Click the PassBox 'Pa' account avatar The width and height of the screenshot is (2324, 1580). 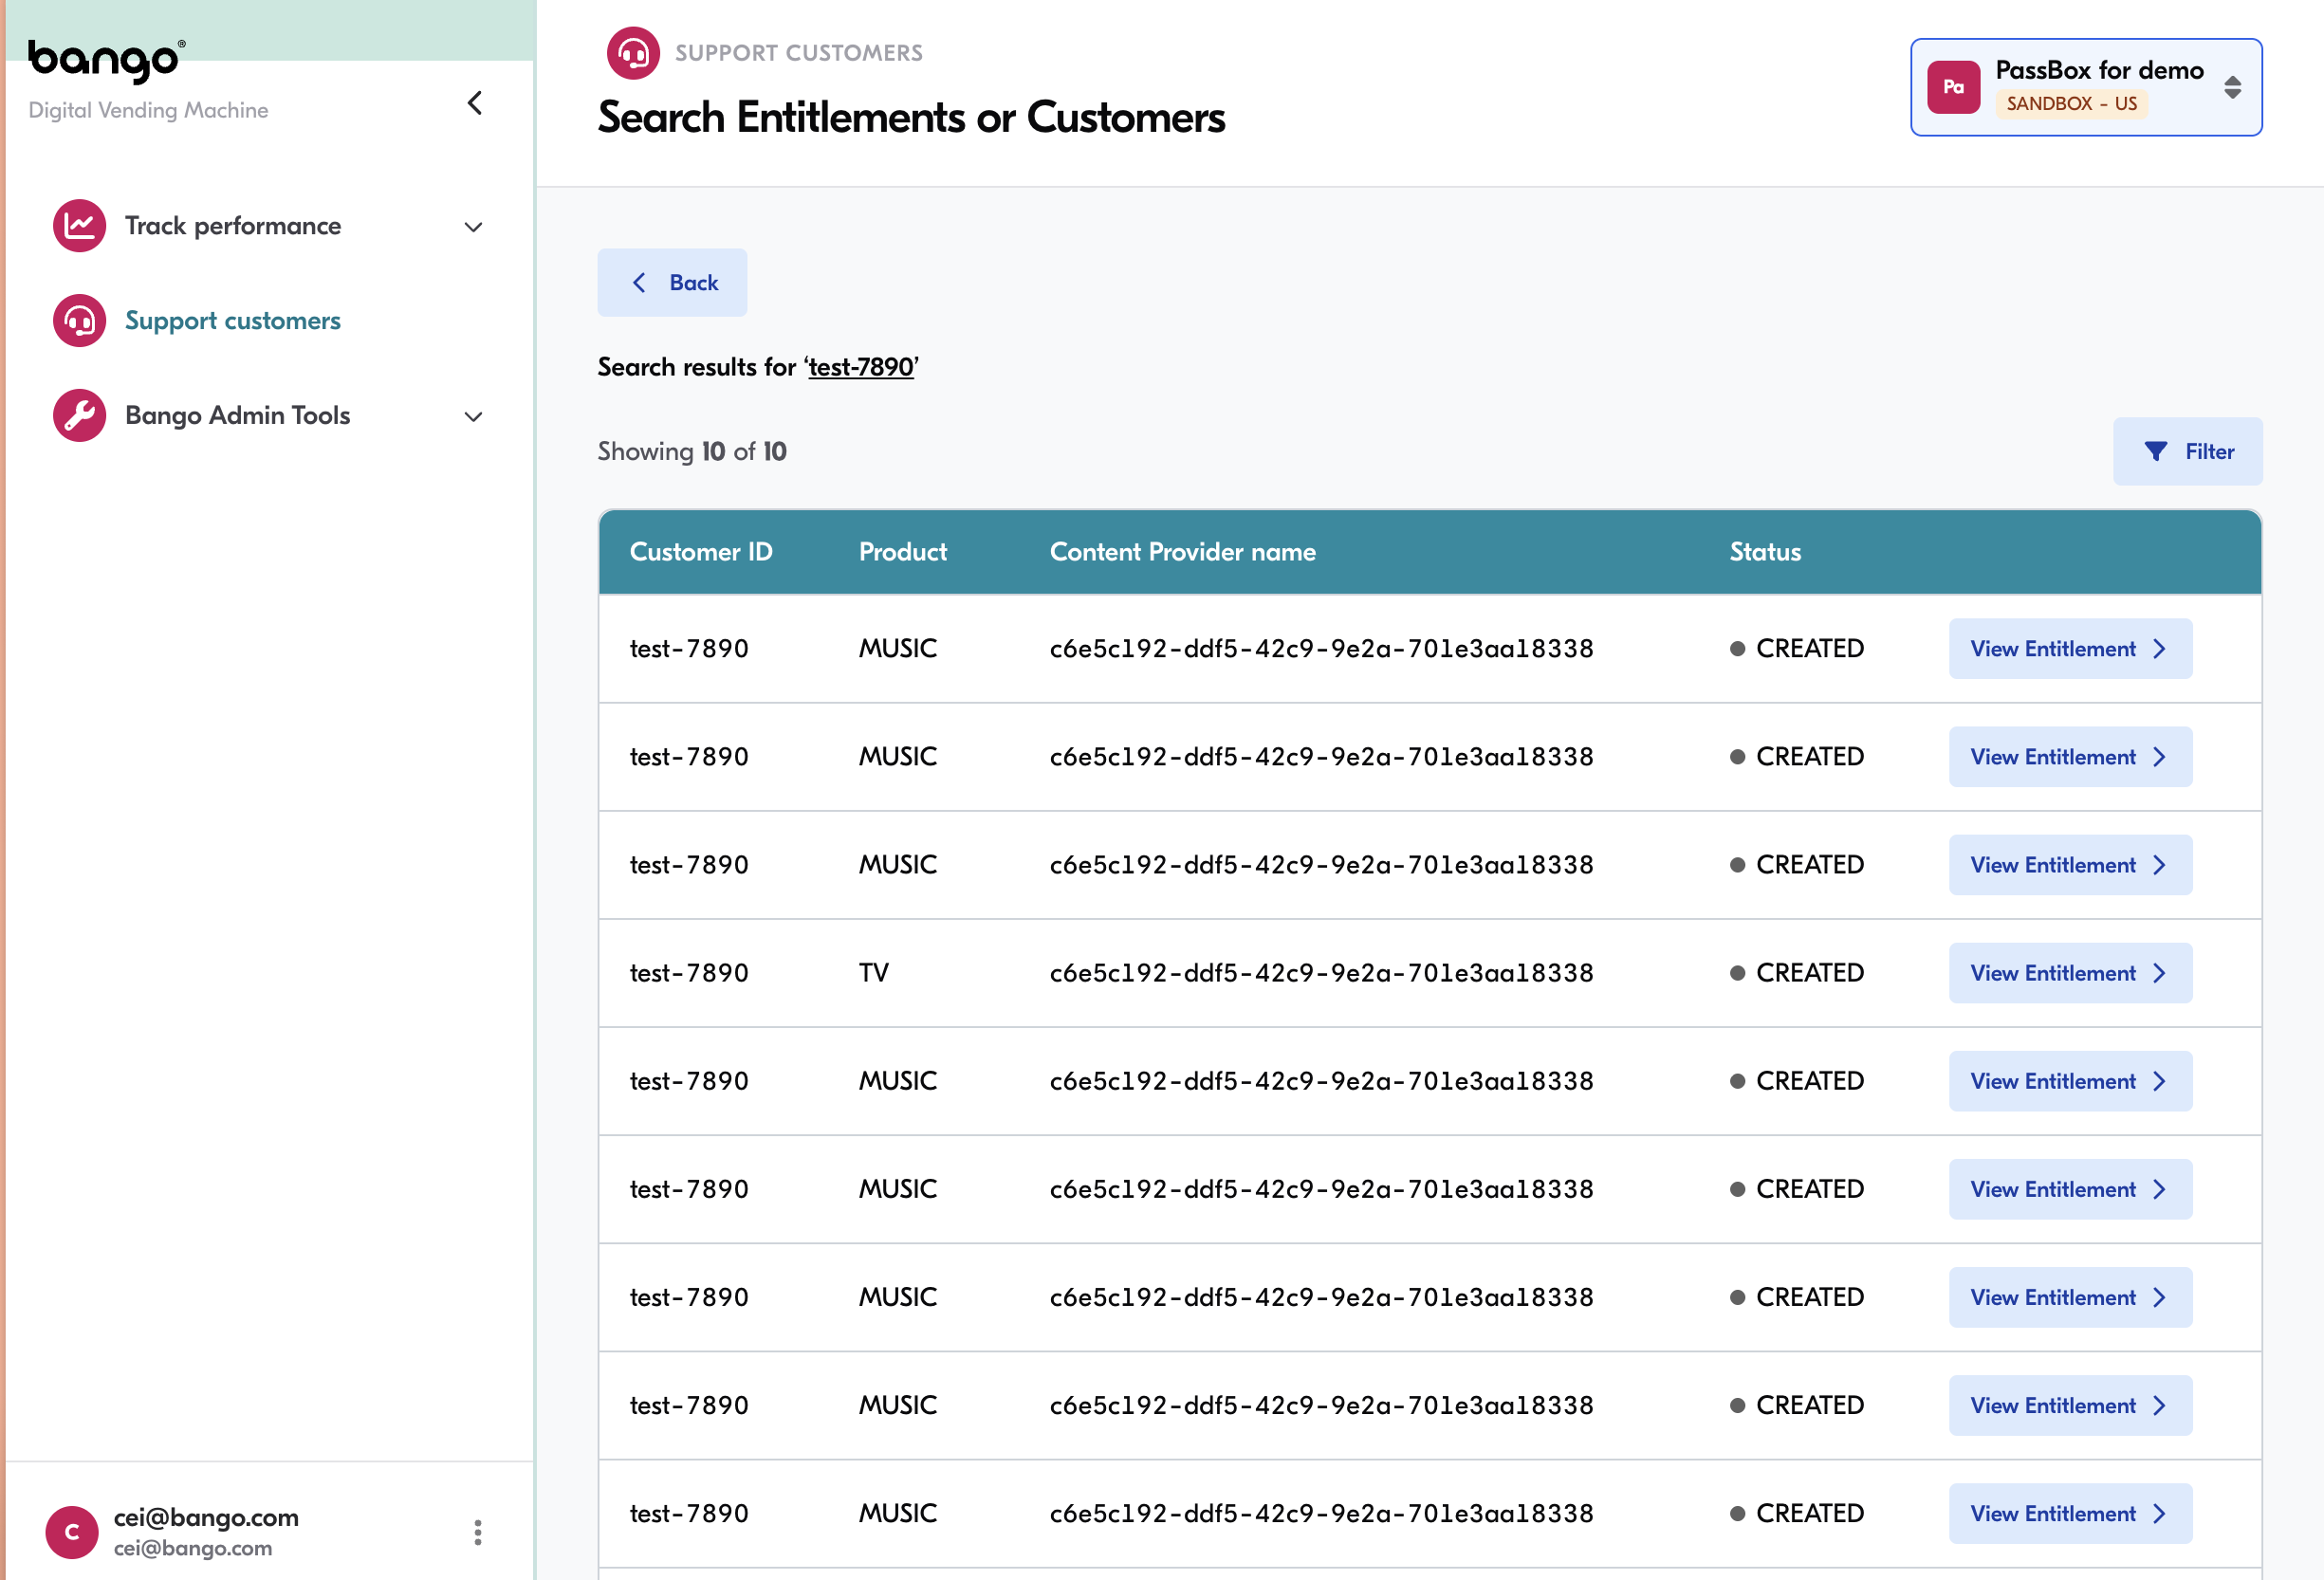coord(1953,87)
